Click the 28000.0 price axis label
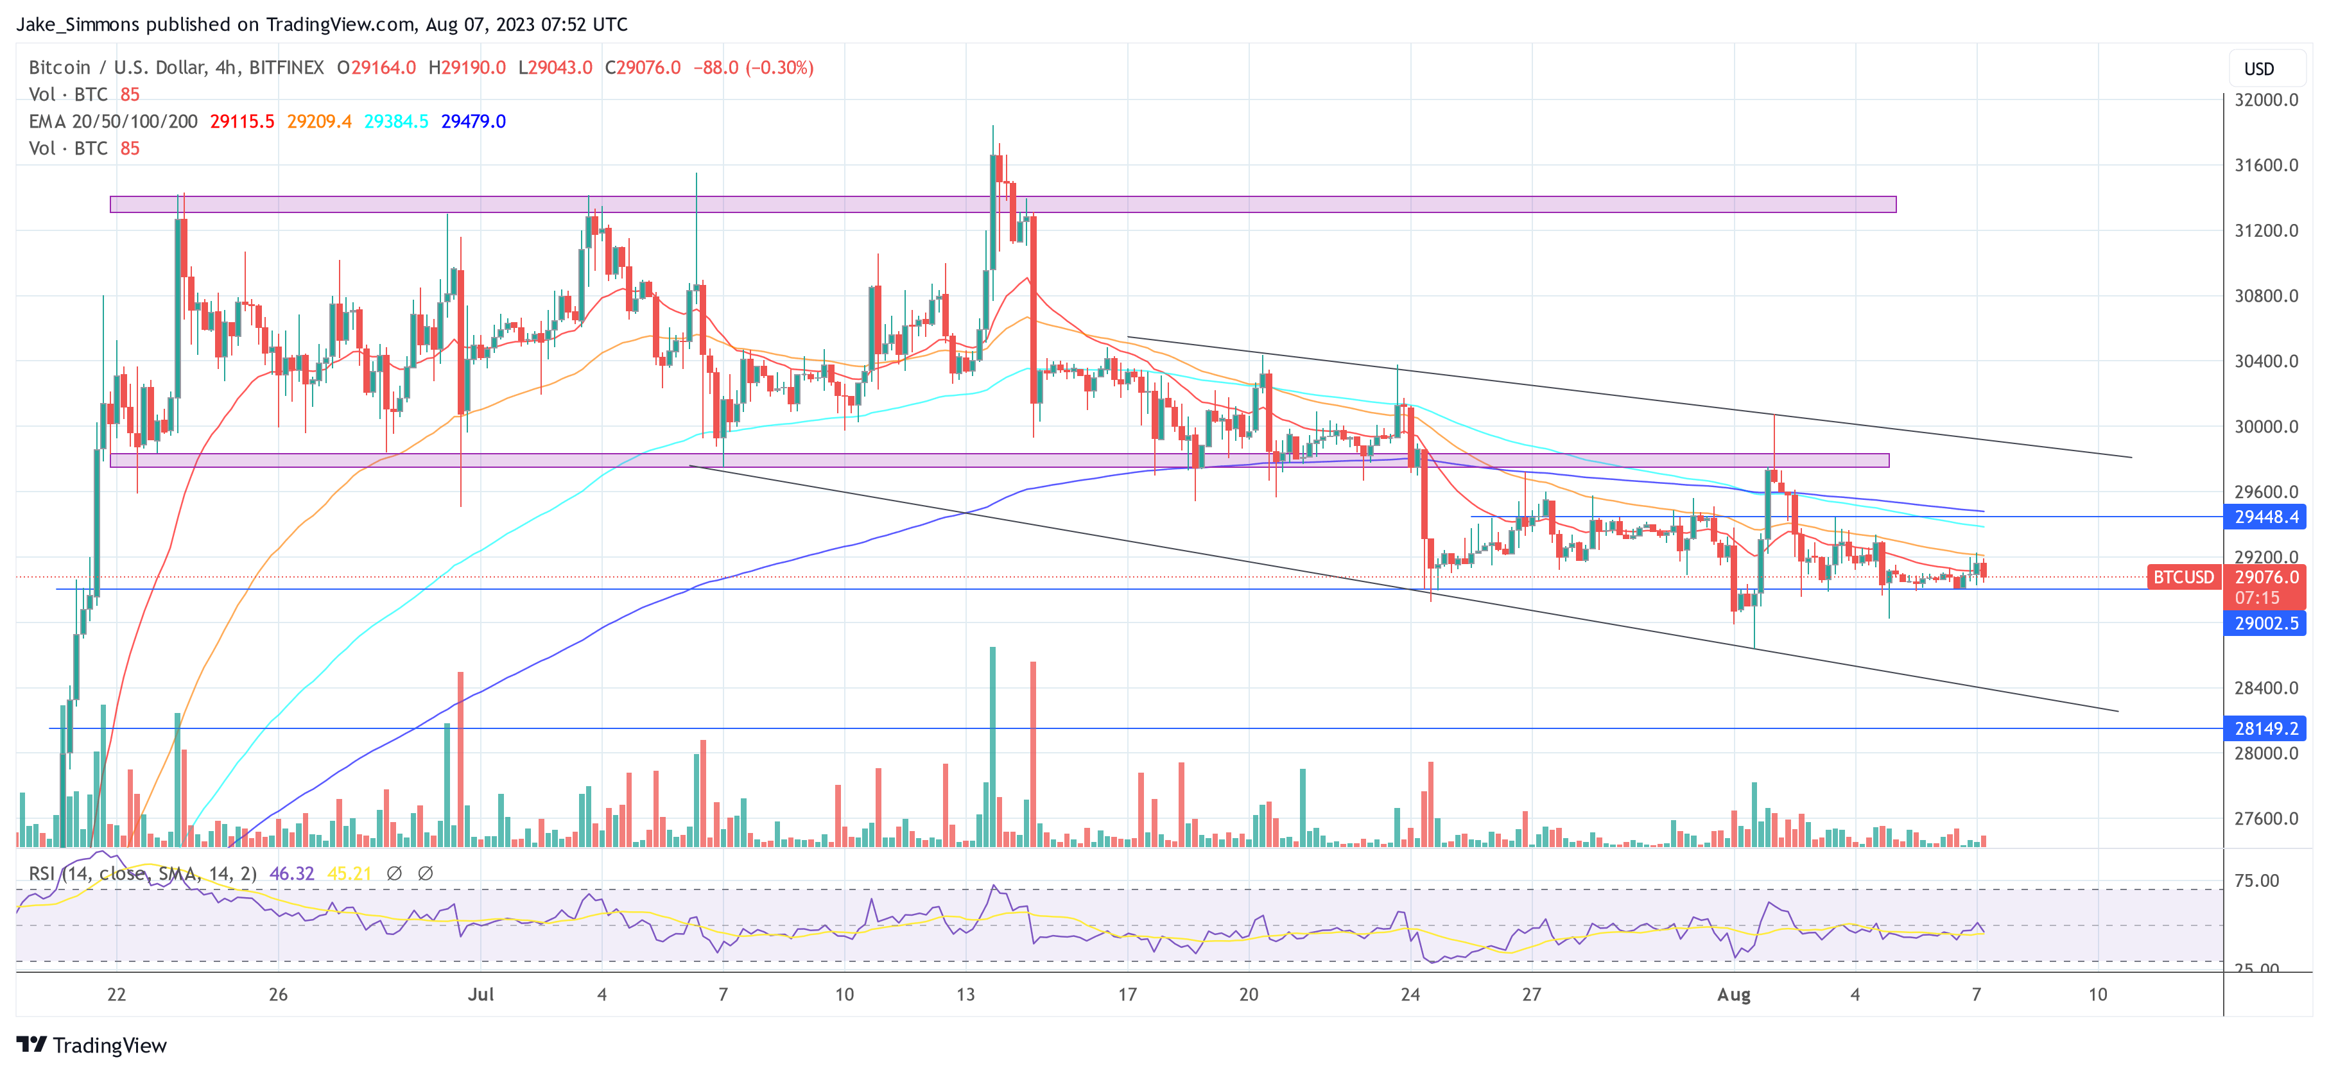This screenshot has height=1073, width=2329. [x=2265, y=753]
